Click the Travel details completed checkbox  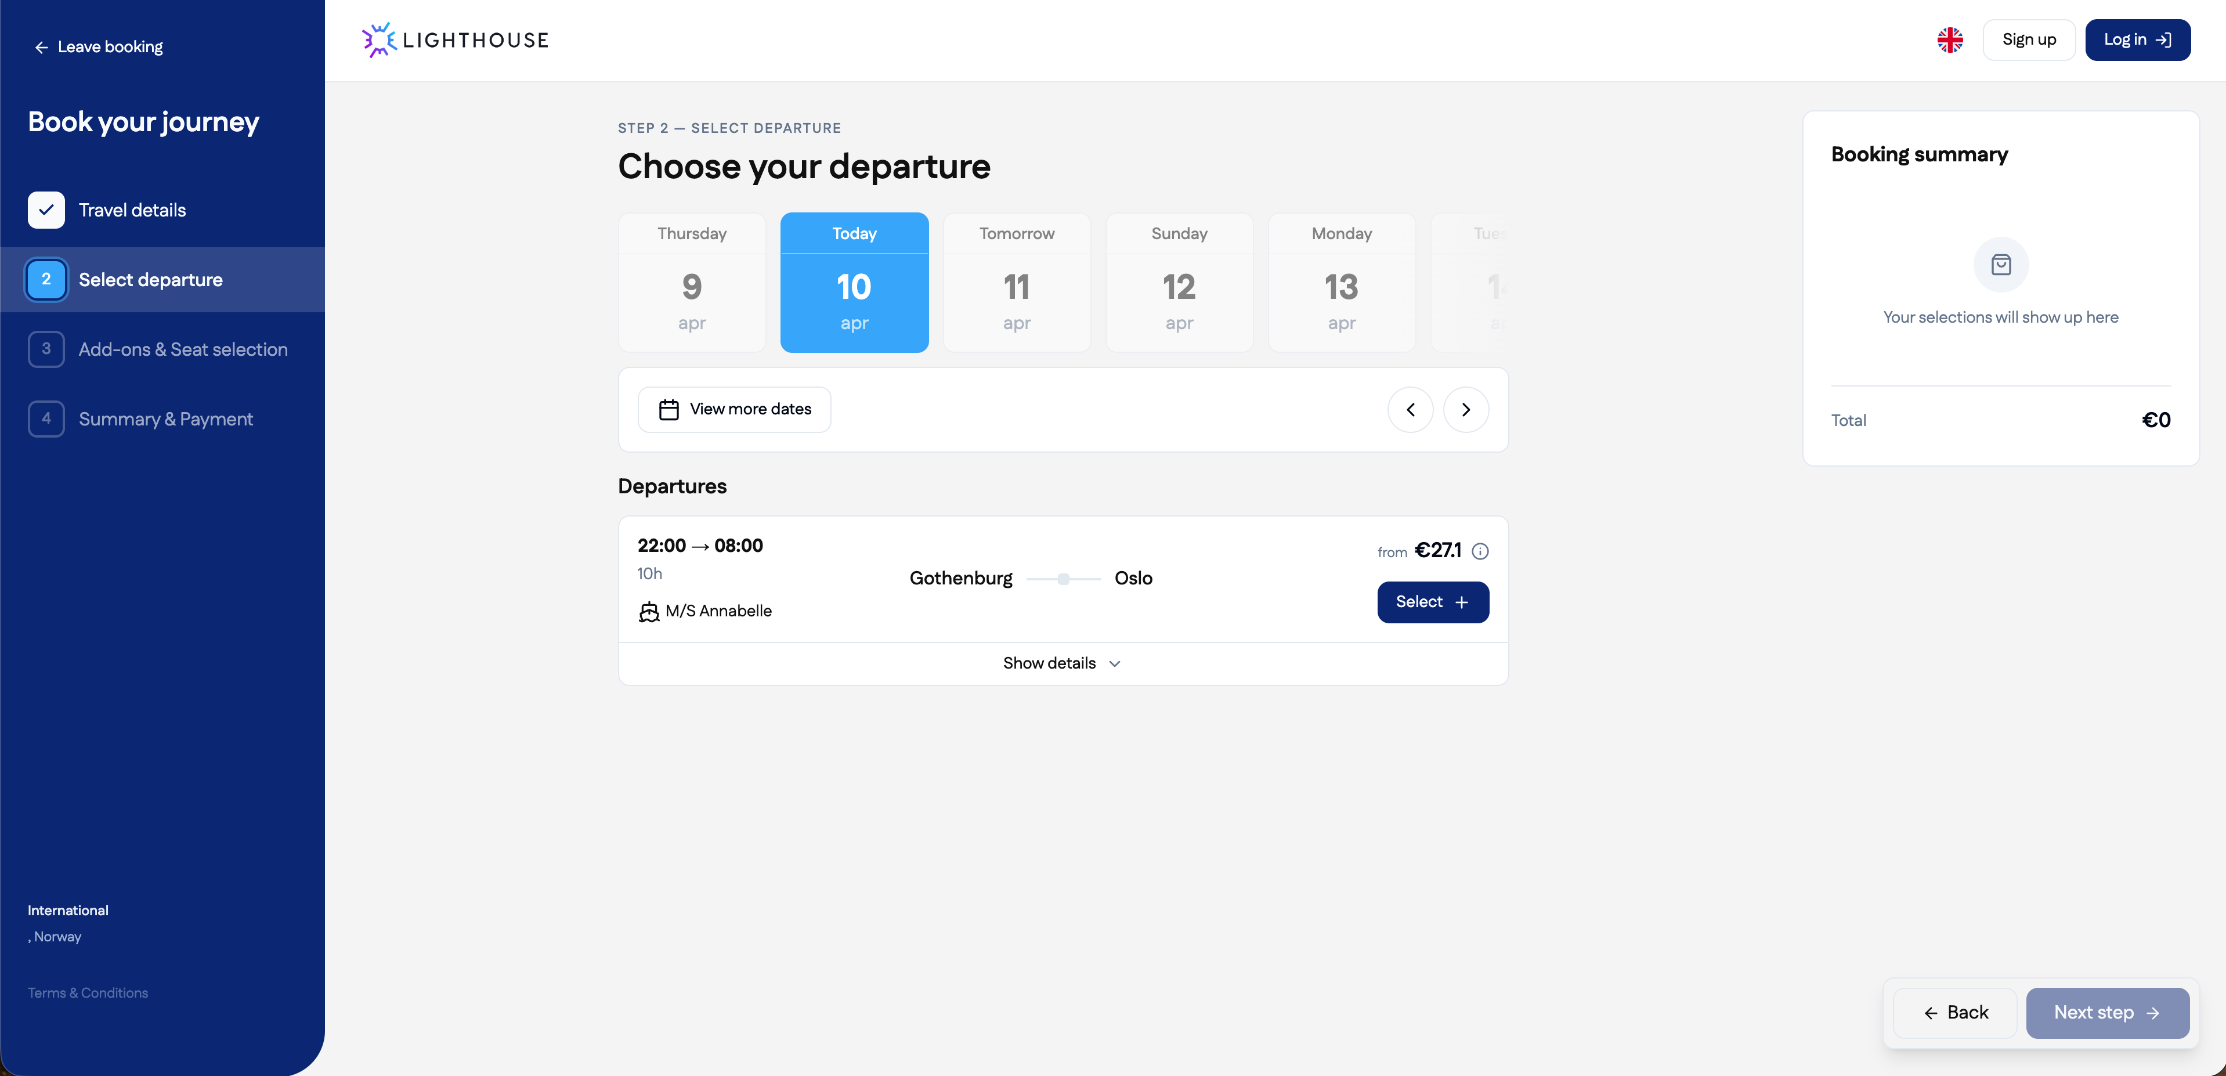point(46,210)
